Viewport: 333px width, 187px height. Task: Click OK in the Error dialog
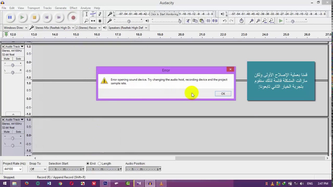223,94
